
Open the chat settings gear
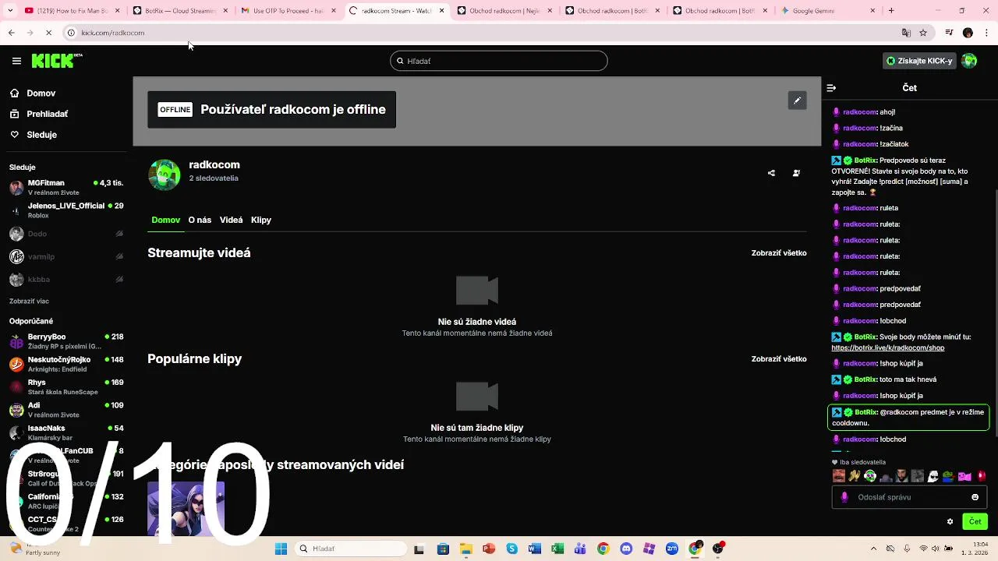pos(950,522)
